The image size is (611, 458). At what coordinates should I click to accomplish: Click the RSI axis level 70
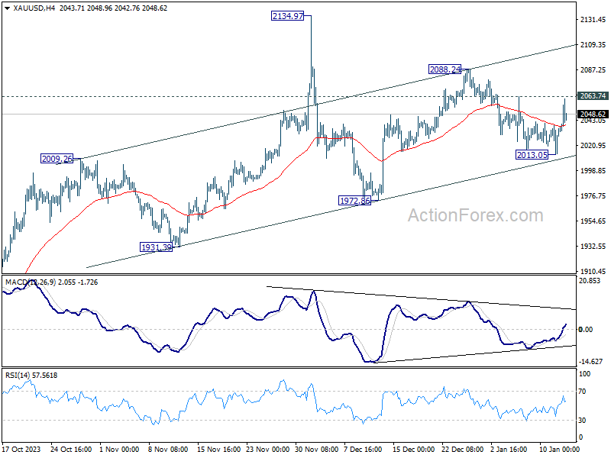pyautogui.click(x=582, y=392)
